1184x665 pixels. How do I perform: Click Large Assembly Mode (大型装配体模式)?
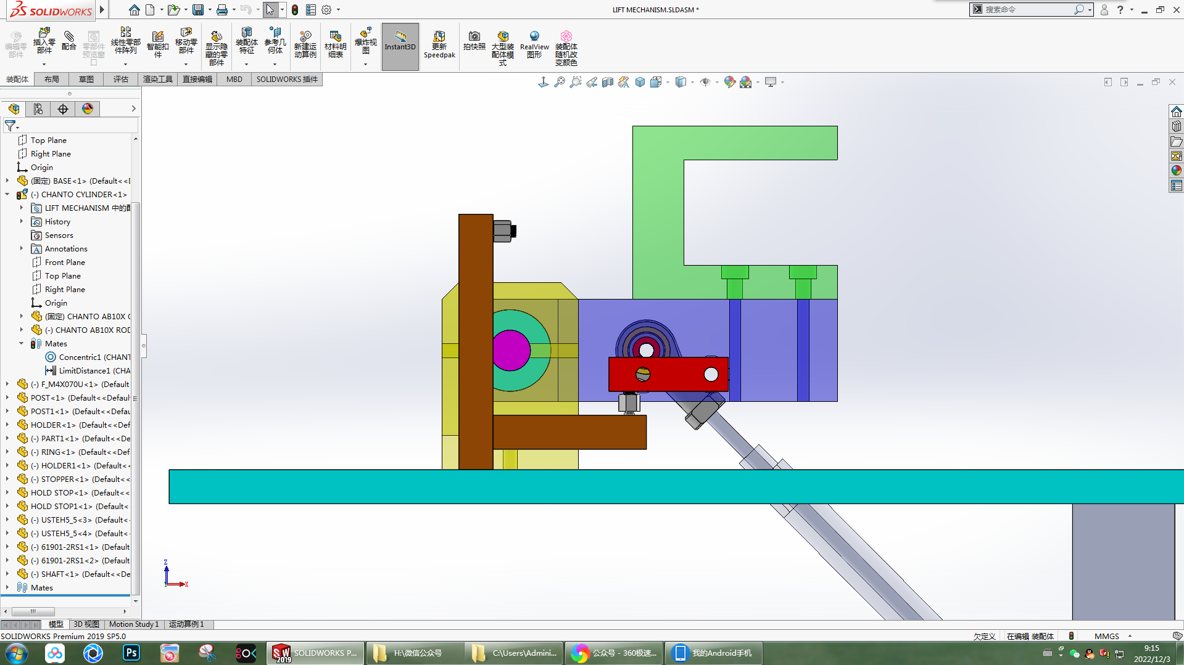click(x=503, y=47)
